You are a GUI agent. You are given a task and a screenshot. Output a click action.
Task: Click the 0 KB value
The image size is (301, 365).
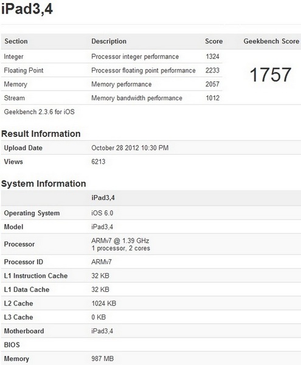99,317
